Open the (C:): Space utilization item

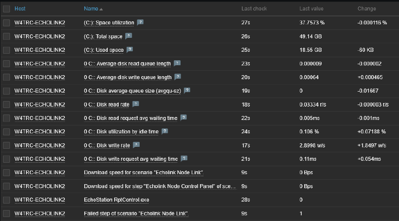pos(109,22)
